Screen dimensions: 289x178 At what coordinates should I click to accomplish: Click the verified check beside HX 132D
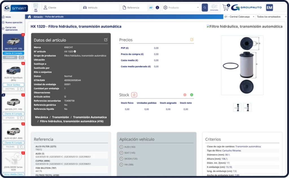click(75, 51)
